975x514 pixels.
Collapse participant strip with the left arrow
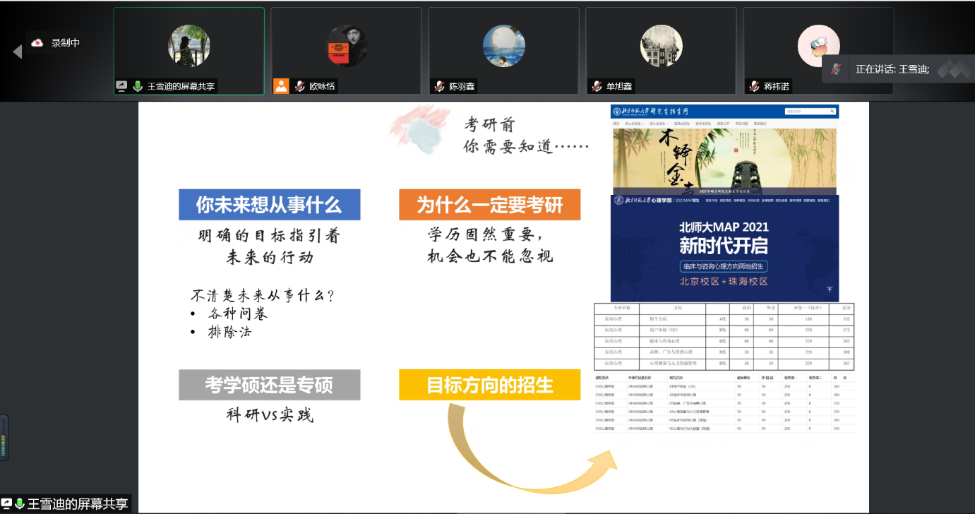tap(17, 52)
